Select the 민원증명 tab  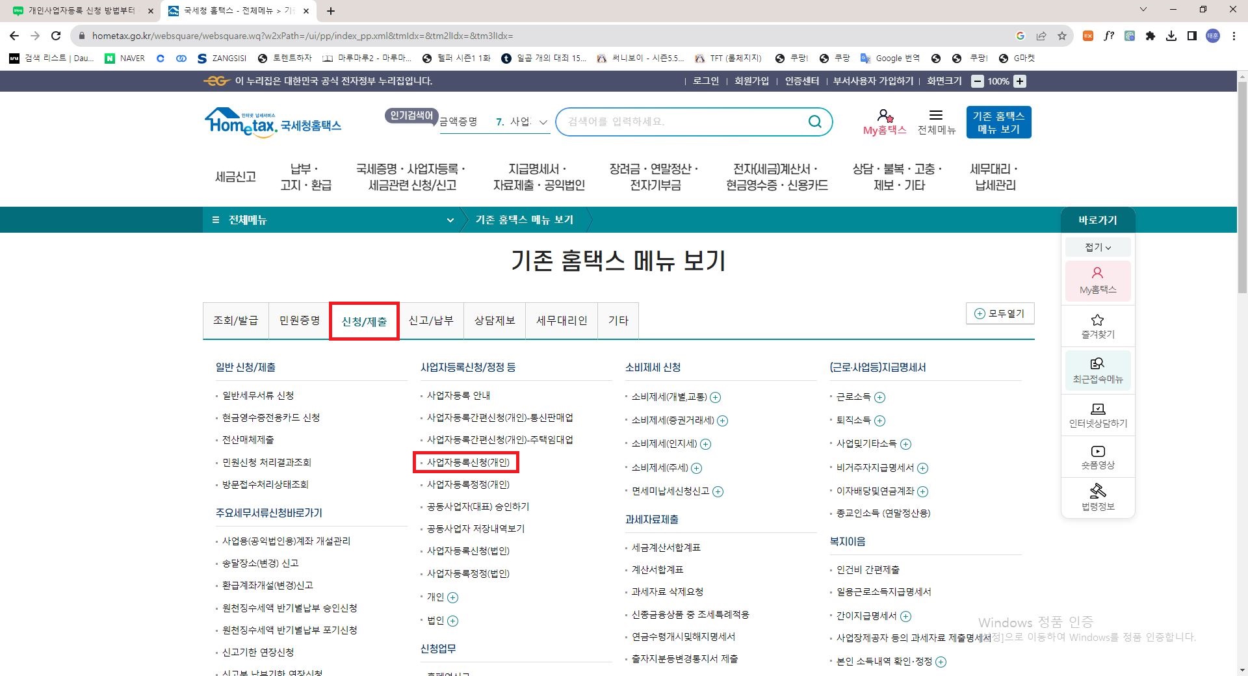(300, 320)
